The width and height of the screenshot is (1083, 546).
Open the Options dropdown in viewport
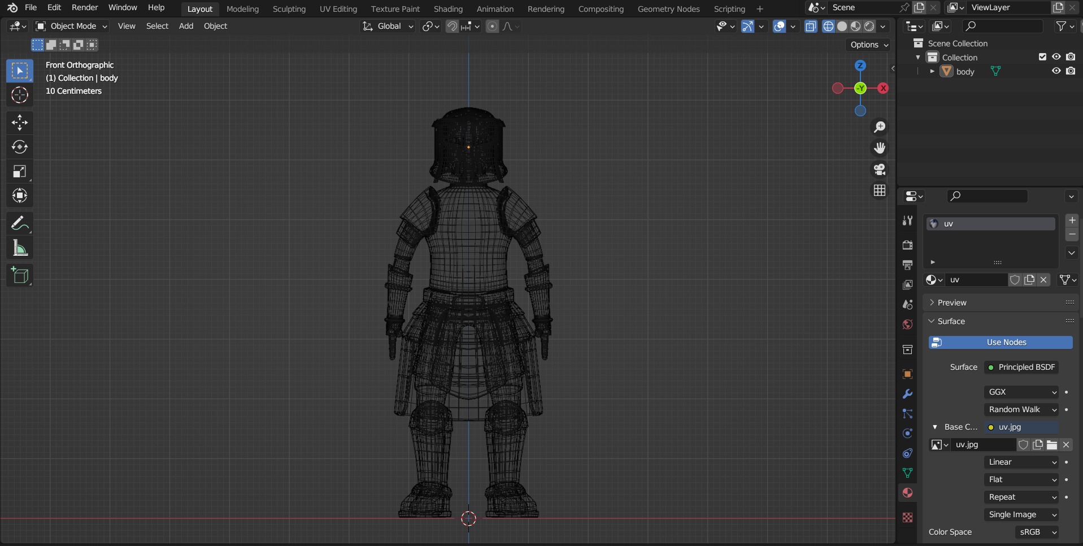click(869, 45)
